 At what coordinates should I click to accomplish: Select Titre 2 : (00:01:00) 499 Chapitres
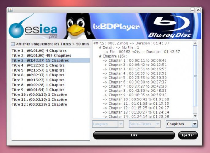pos(51,55)
